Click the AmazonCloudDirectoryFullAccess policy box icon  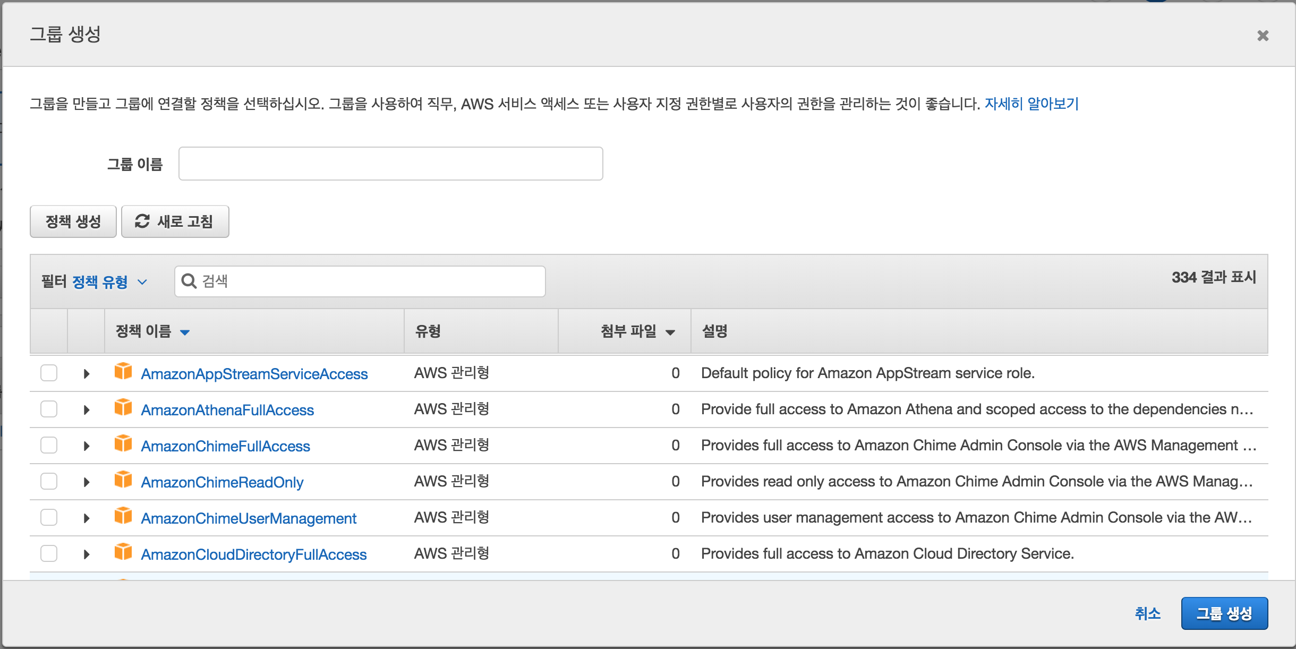[x=123, y=552]
